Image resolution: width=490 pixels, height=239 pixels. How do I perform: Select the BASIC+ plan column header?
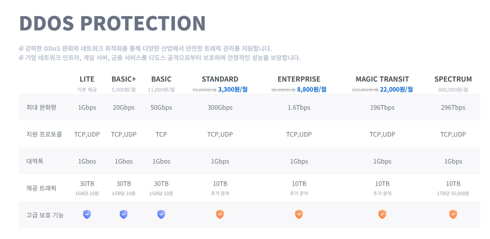pos(123,79)
